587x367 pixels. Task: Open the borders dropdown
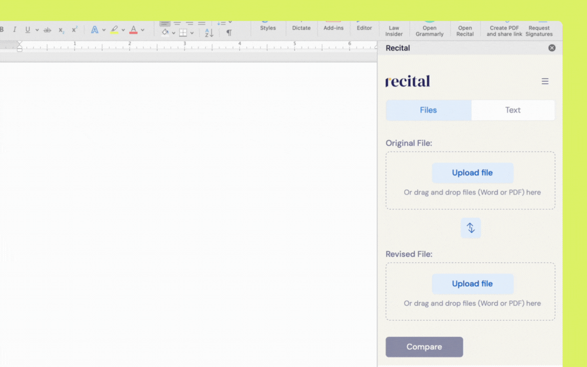[x=192, y=33]
